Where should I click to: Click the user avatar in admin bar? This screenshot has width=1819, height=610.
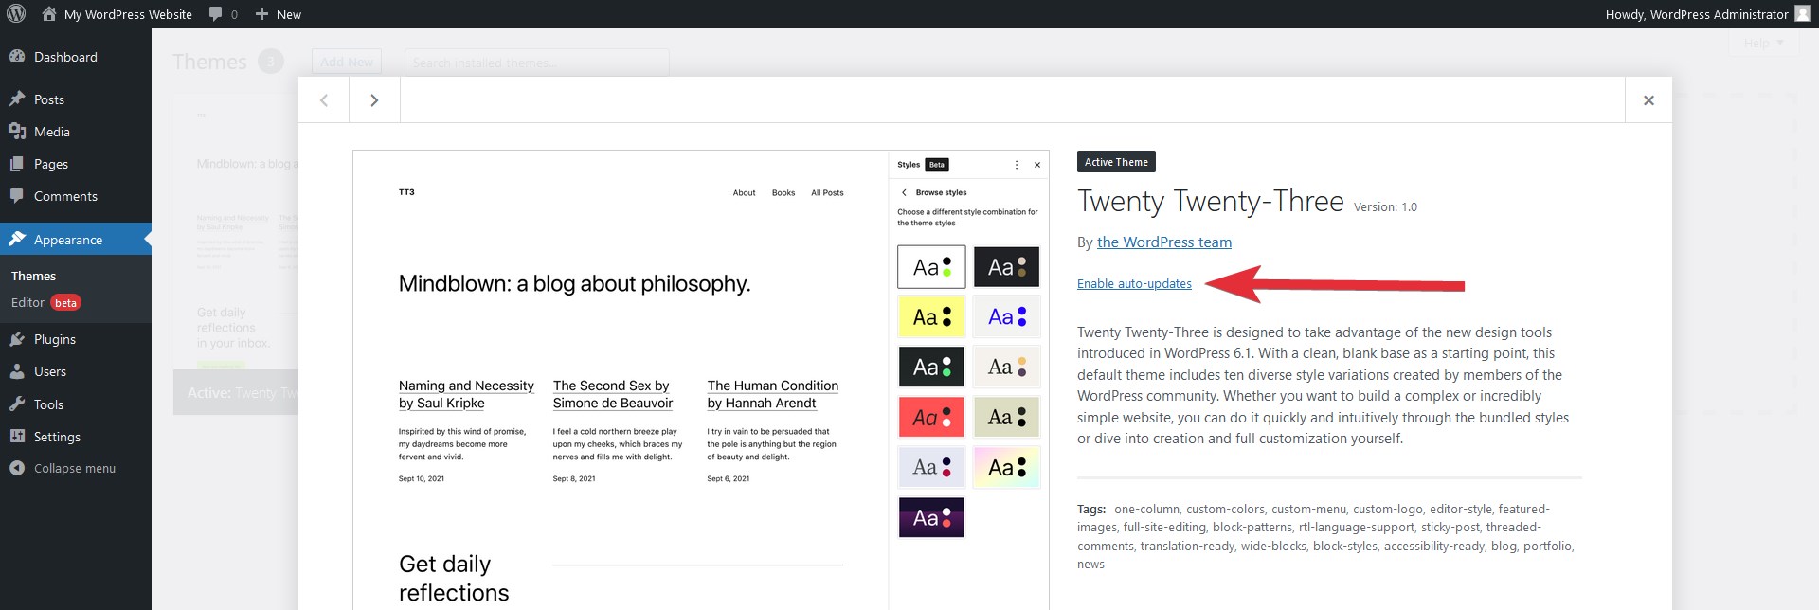(1802, 14)
